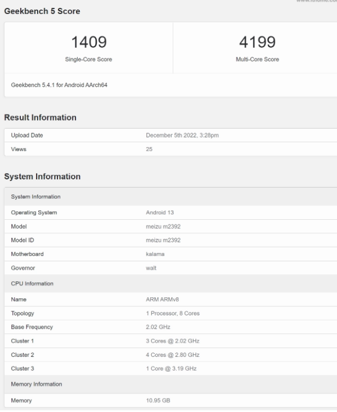Click the Memory Information table header
Viewport: 337px width, 412px height.
click(170, 384)
